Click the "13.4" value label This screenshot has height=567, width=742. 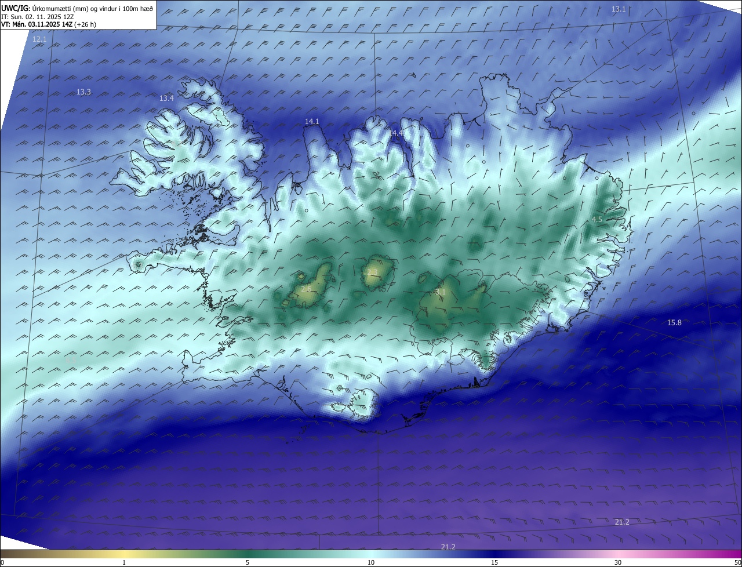pos(166,99)
